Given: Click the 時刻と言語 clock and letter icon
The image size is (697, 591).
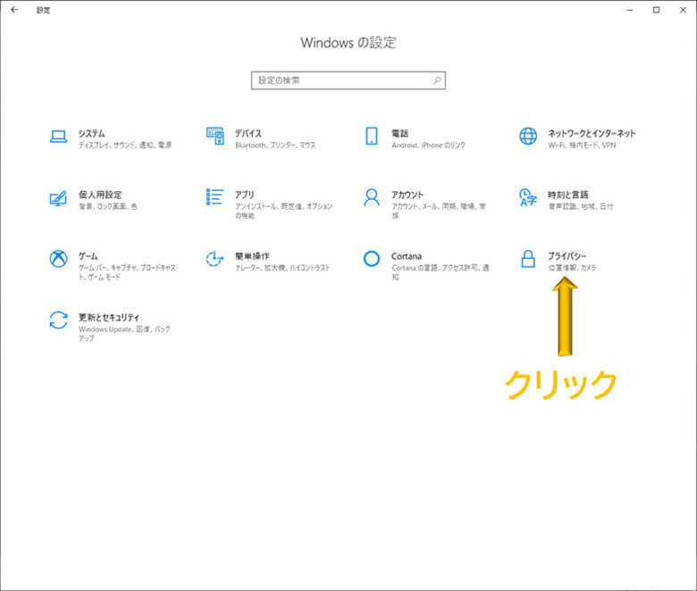Looking at the screenshot, I should [528, 197].
